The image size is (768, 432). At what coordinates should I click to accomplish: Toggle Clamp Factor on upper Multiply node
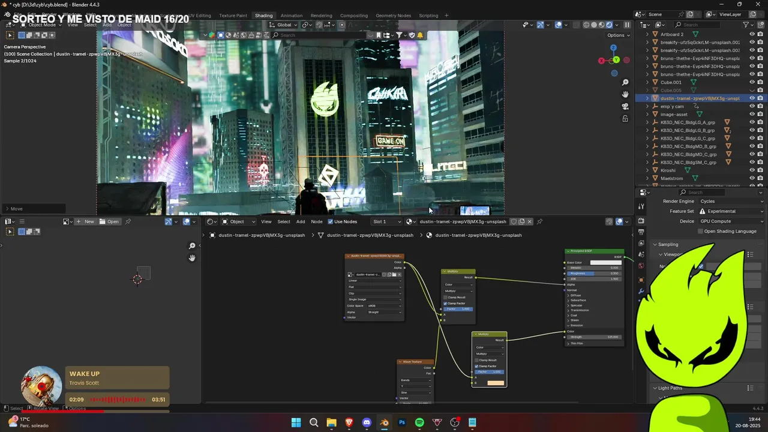(x=445, y=303)
